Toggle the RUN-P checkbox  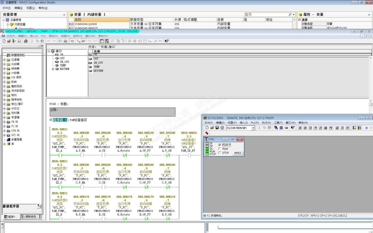tap(220, 145)
